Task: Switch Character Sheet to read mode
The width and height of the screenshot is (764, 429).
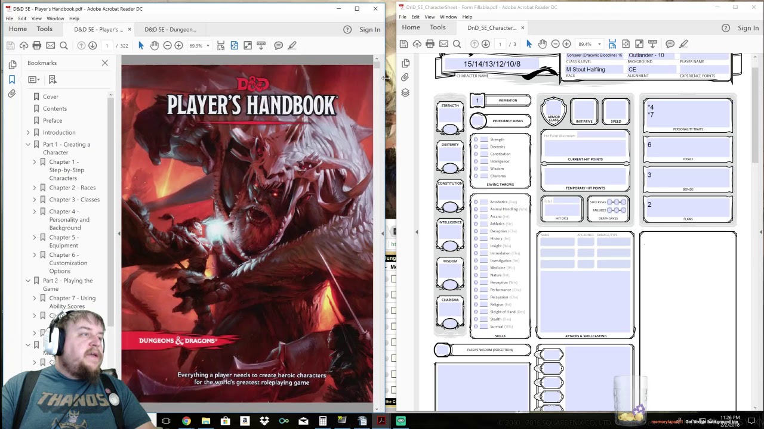Action: 639,44
